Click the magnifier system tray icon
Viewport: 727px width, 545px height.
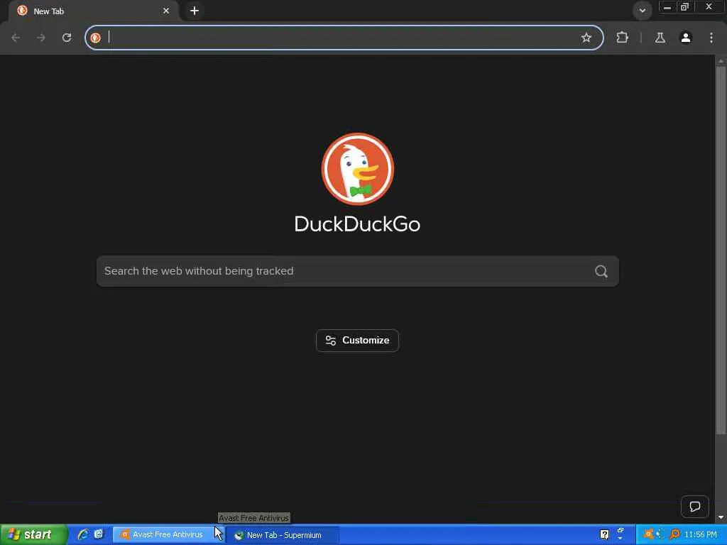[x=674, y=534]
